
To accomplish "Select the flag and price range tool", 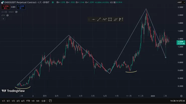I will (x=121, y=19).
